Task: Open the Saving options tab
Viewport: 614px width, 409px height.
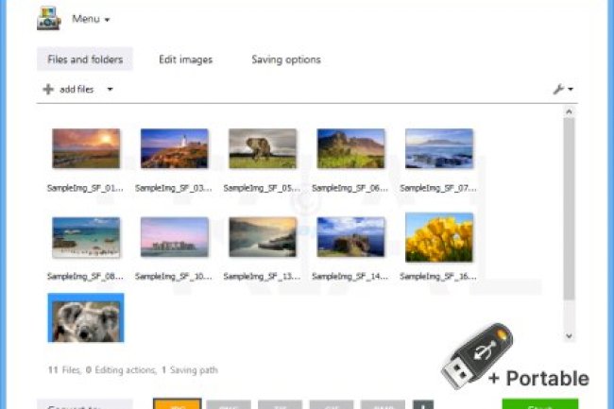Action: tap(286, 60)
